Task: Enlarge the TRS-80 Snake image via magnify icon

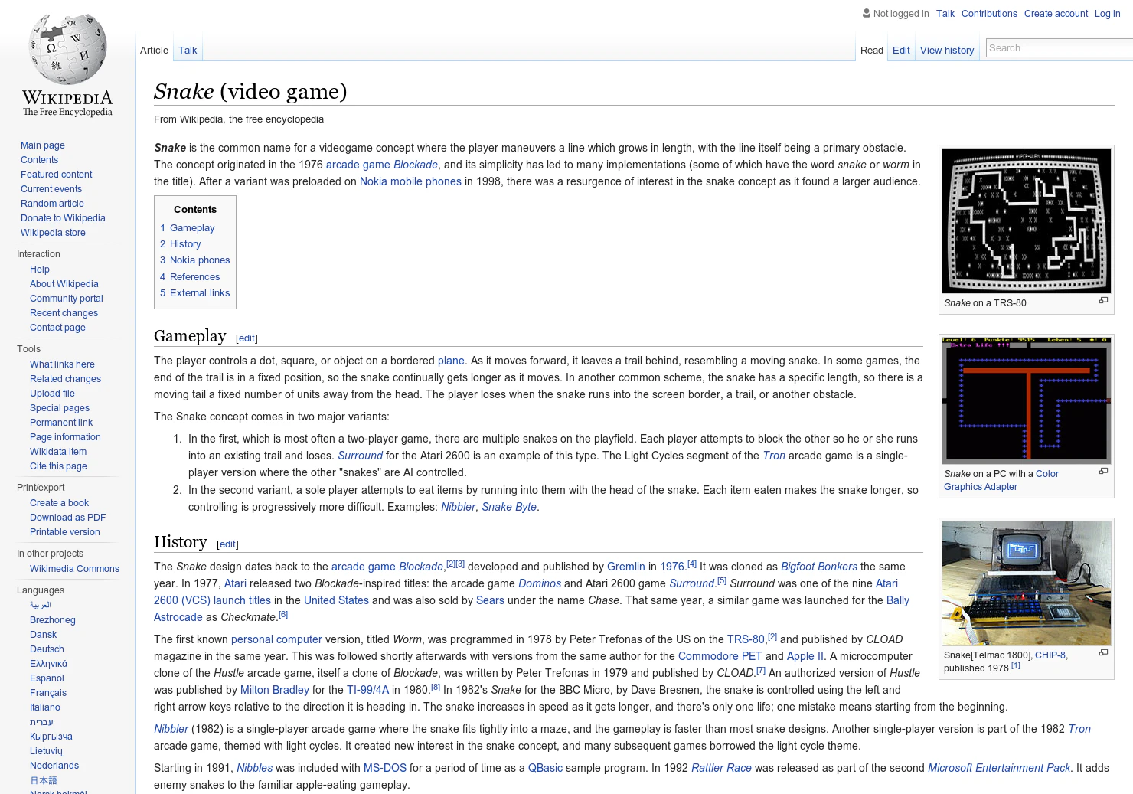Action: coord(1103,301)
